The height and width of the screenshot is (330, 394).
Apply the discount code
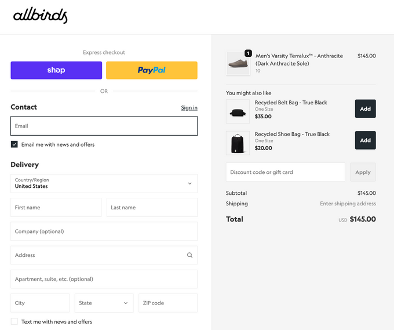tap(363, 172)
